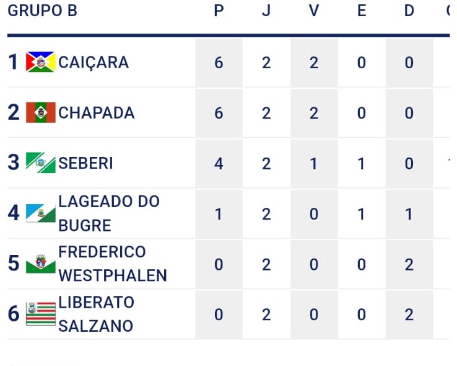Open the Chapada team name link
Viewport: 457px width, 366px height.
(97, 112)
